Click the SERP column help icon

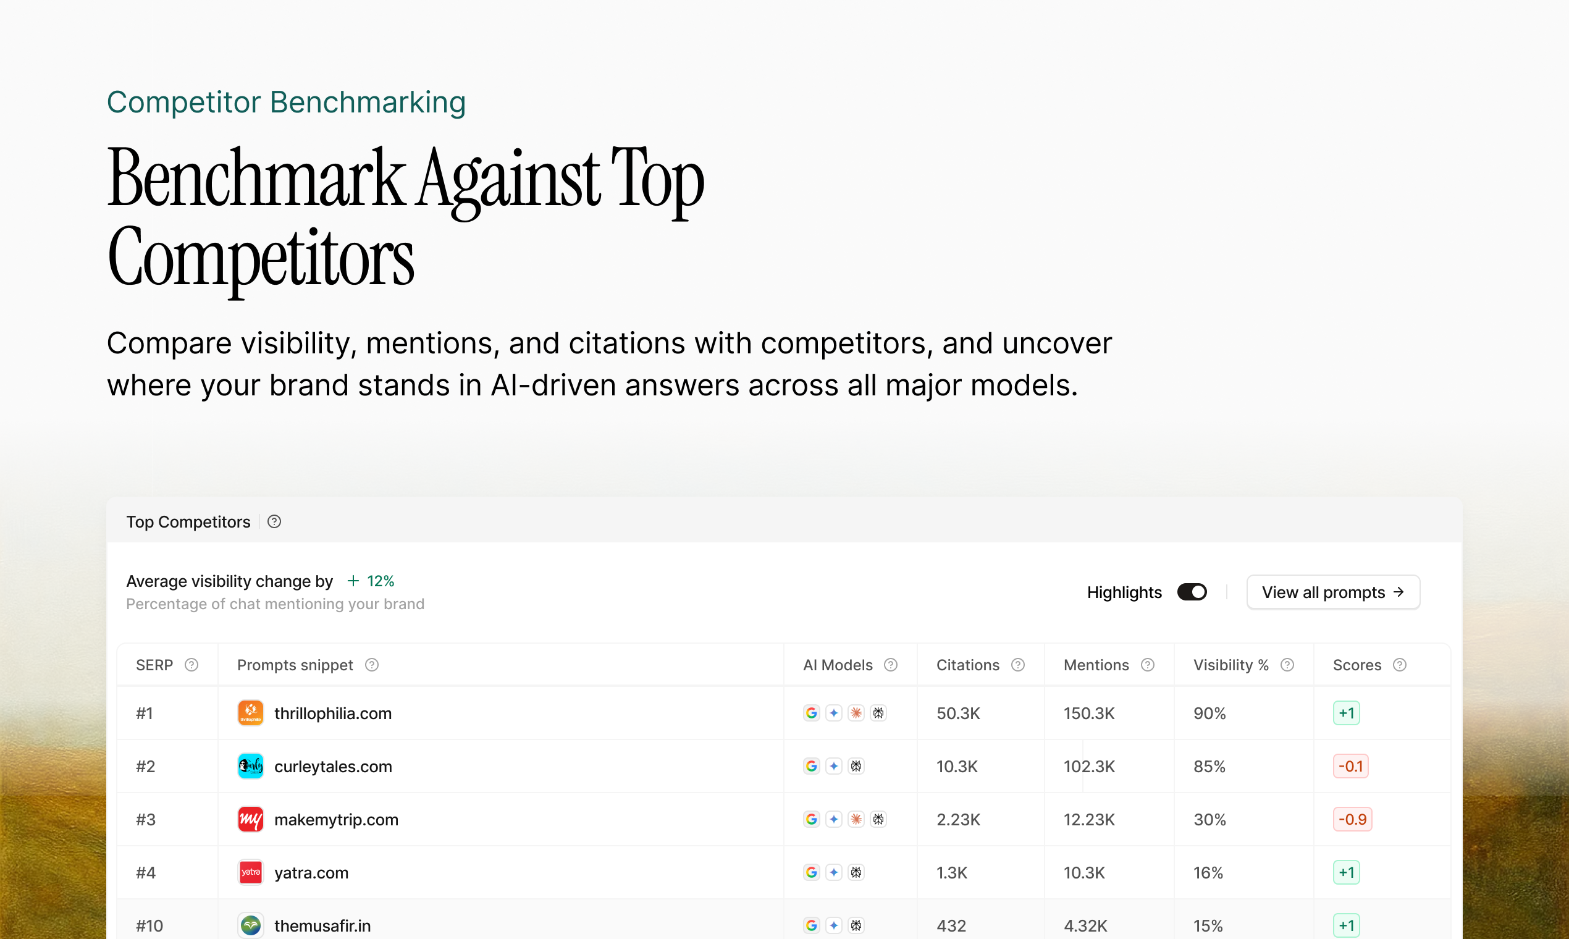pyautogui.click(x=191, y=665)
